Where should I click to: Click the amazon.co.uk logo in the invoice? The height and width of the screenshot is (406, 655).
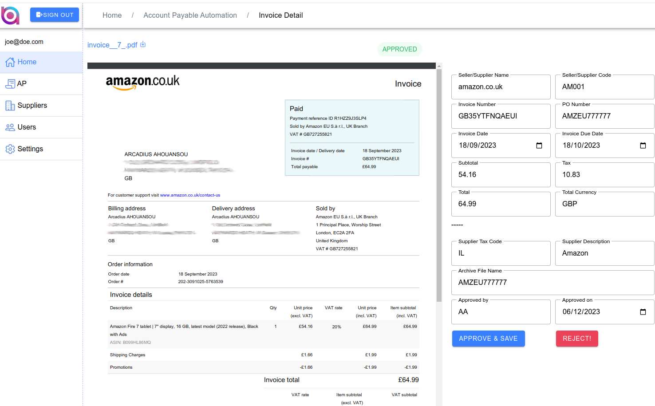[x=143, y=82]
